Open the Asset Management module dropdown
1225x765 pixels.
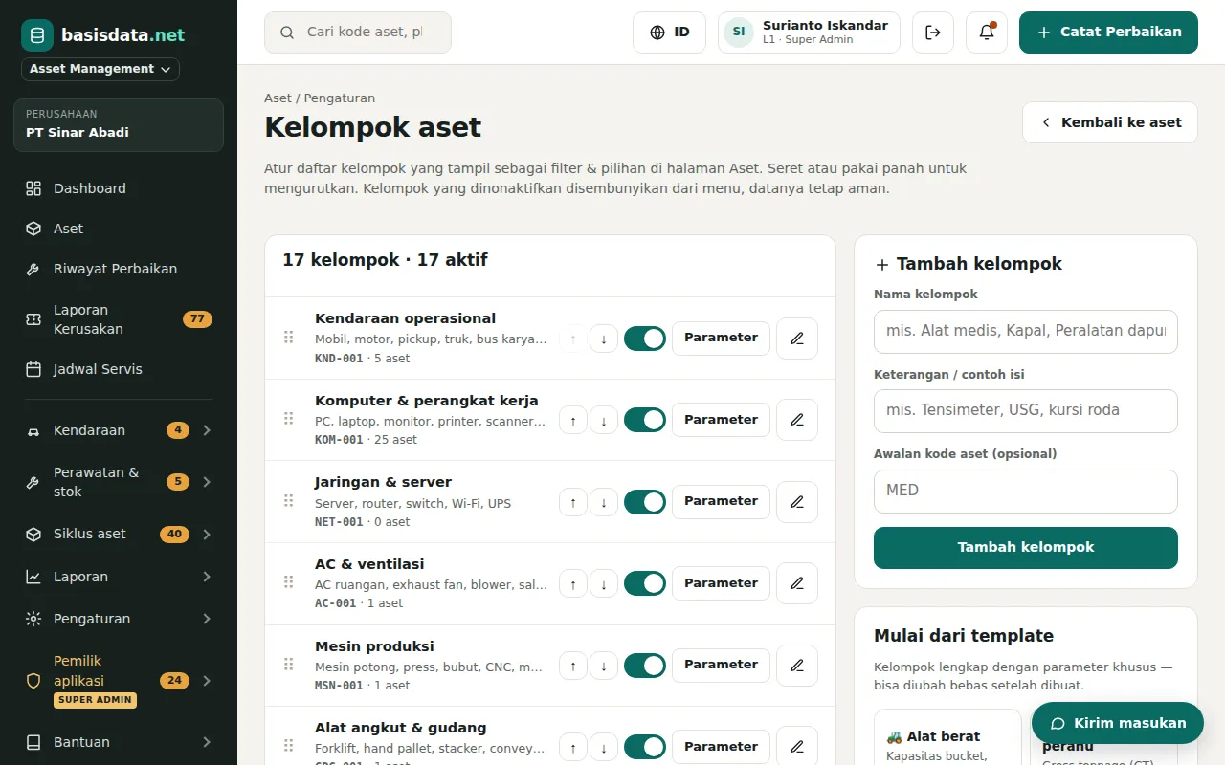100,69
